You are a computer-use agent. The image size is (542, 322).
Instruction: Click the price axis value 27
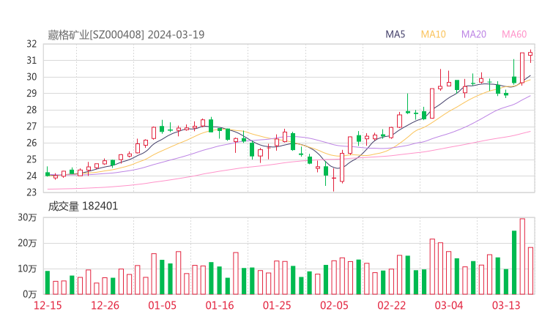pos(31,127)
